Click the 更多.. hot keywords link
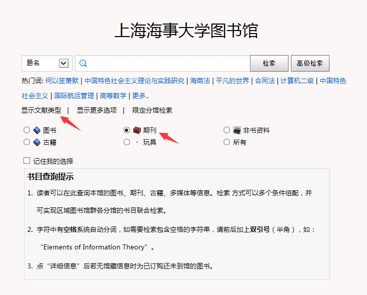Screen dimensions: 367x295 (x=140, y=96)
